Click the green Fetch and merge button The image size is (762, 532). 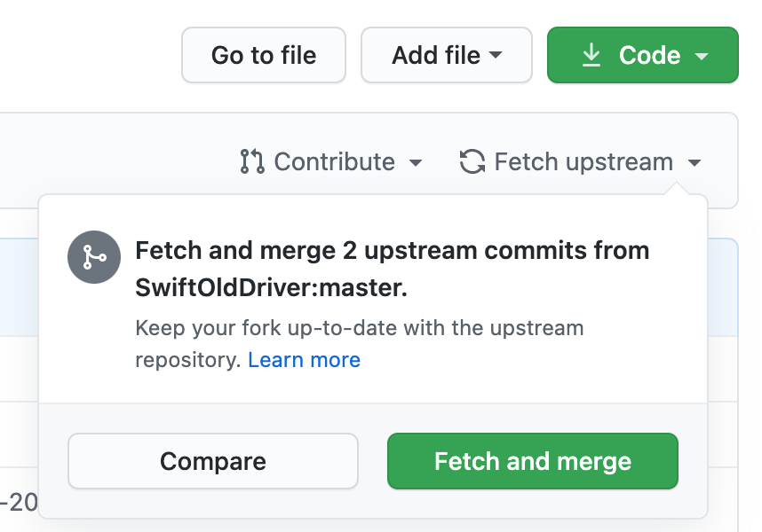coord(533,461)
